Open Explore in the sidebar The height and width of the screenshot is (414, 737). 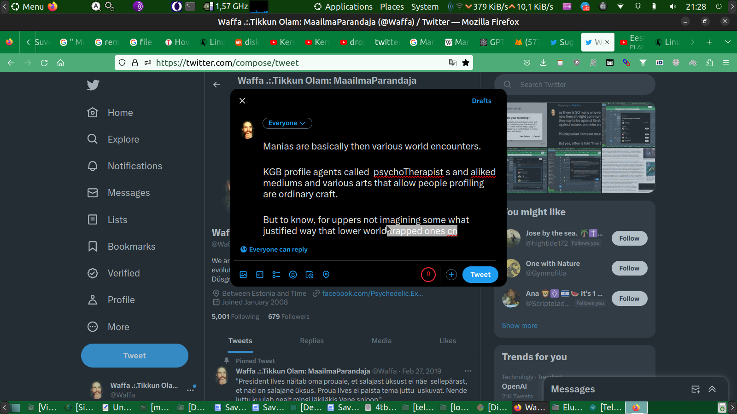(x=113, y=139)
